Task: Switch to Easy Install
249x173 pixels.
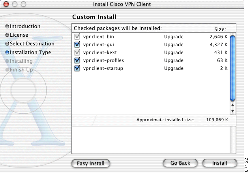Action: [x=91, y=163]
